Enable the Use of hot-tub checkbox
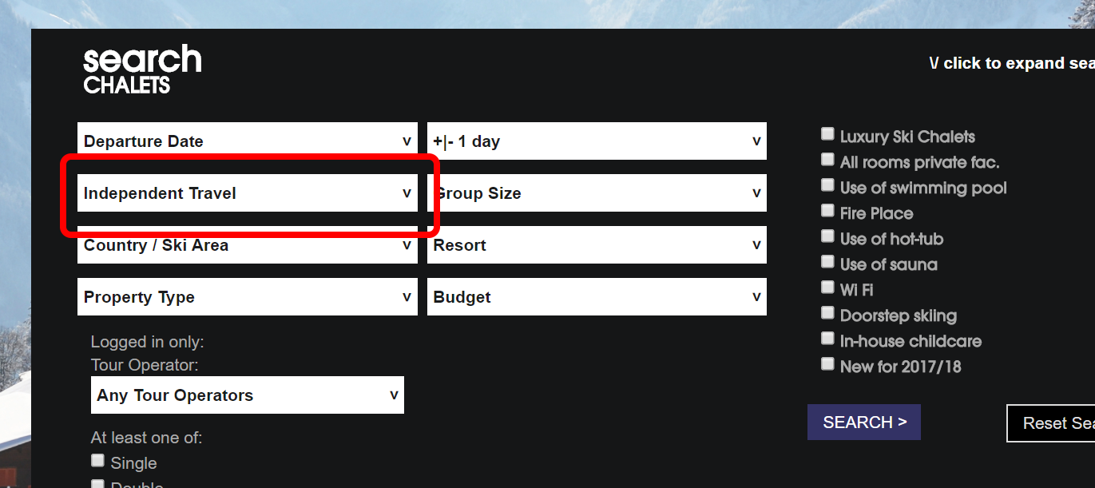 point(827,236)
